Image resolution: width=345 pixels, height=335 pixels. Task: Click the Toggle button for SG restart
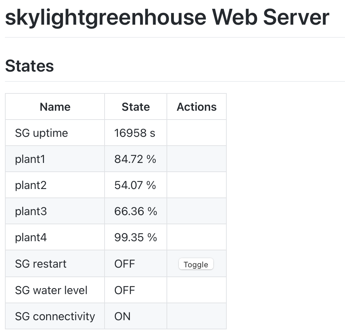(x=196, y=264)
